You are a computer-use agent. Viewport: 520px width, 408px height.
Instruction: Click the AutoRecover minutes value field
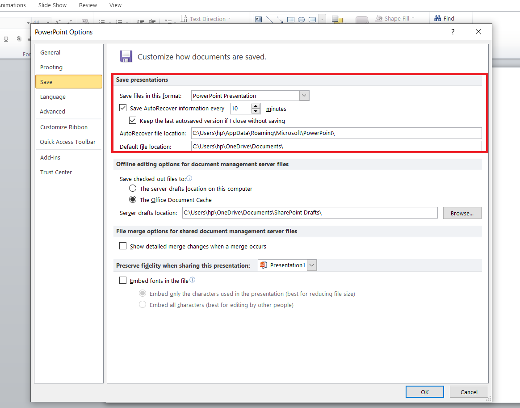[241, 109]
